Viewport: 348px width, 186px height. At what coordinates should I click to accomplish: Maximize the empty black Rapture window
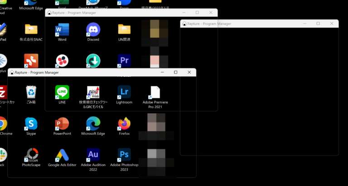[318, 24]
